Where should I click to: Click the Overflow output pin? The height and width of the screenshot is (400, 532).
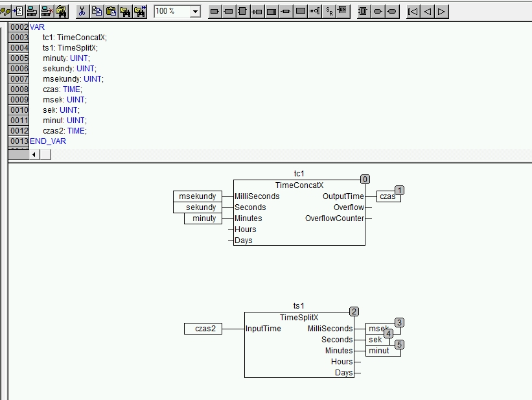(349, 207)
